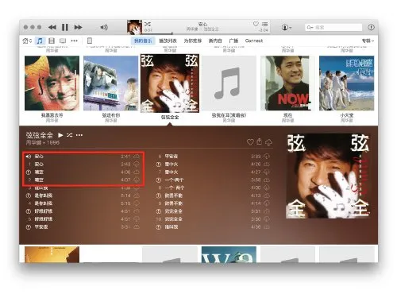Click the alert icon beside the 5:14 track
Image resolution: width=397 pixels, height=298 pixels.
(x=29, y=195)
